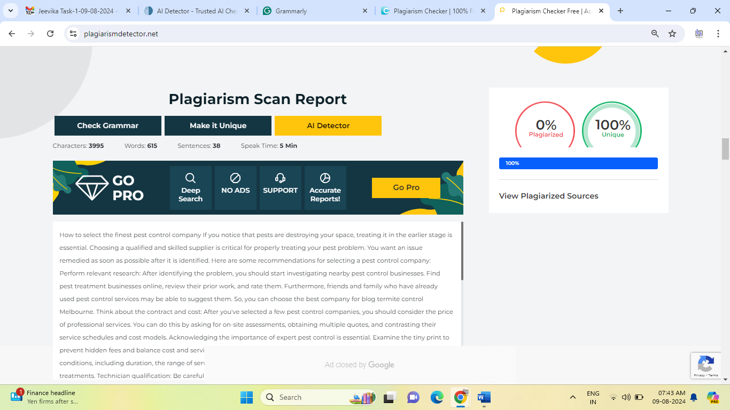Open Chrome's three-dot menu
The width and height of the screenshot is (730, 410).
coord(718,34)
